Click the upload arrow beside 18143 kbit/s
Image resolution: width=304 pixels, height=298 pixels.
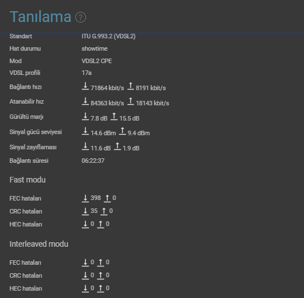(130, 101)
